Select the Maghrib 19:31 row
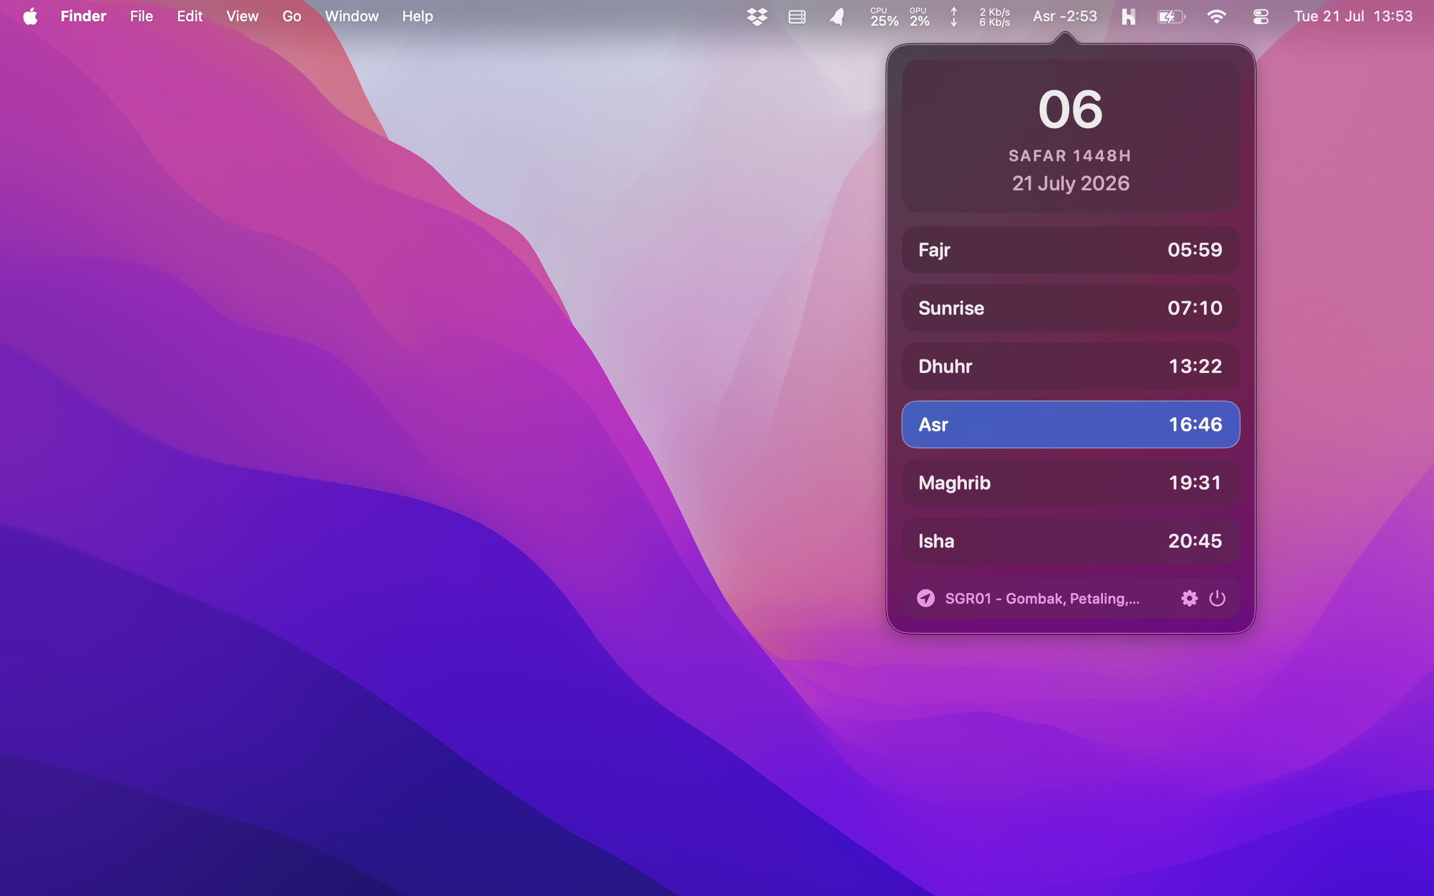 tap(1070, 482)
